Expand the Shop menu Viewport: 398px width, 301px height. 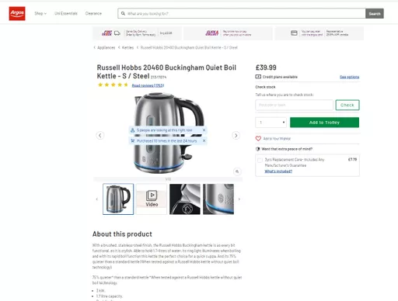40,13
